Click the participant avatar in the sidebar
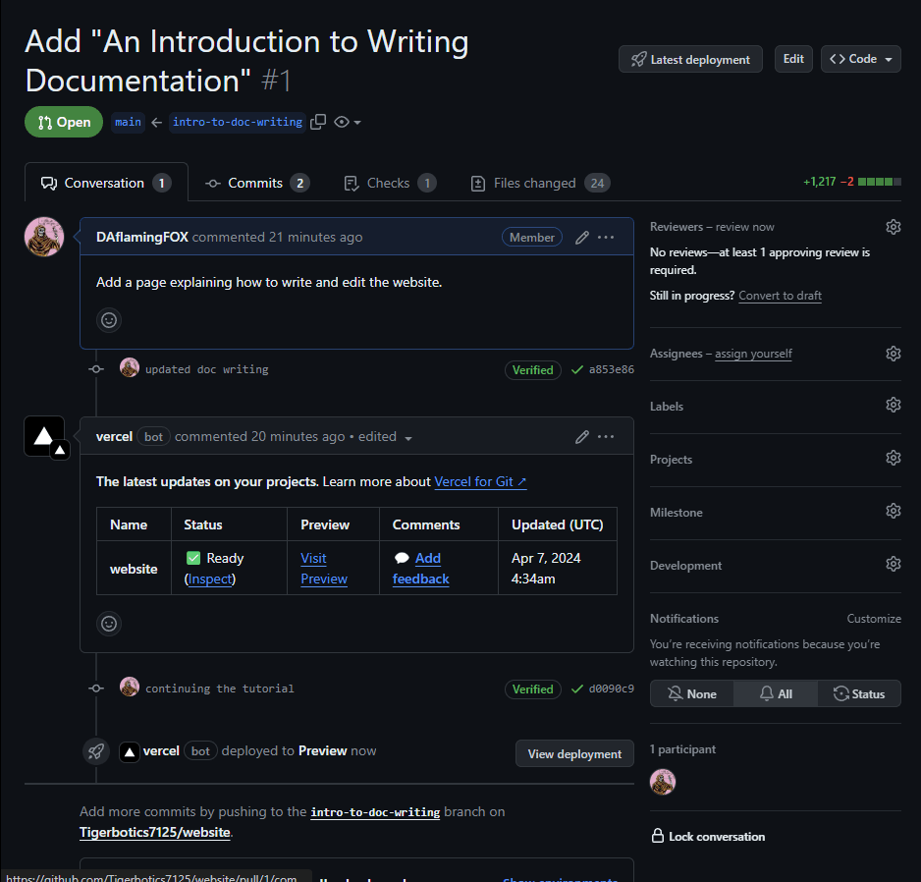This screenshot has height=882, width=921. [x=663, y=782]
